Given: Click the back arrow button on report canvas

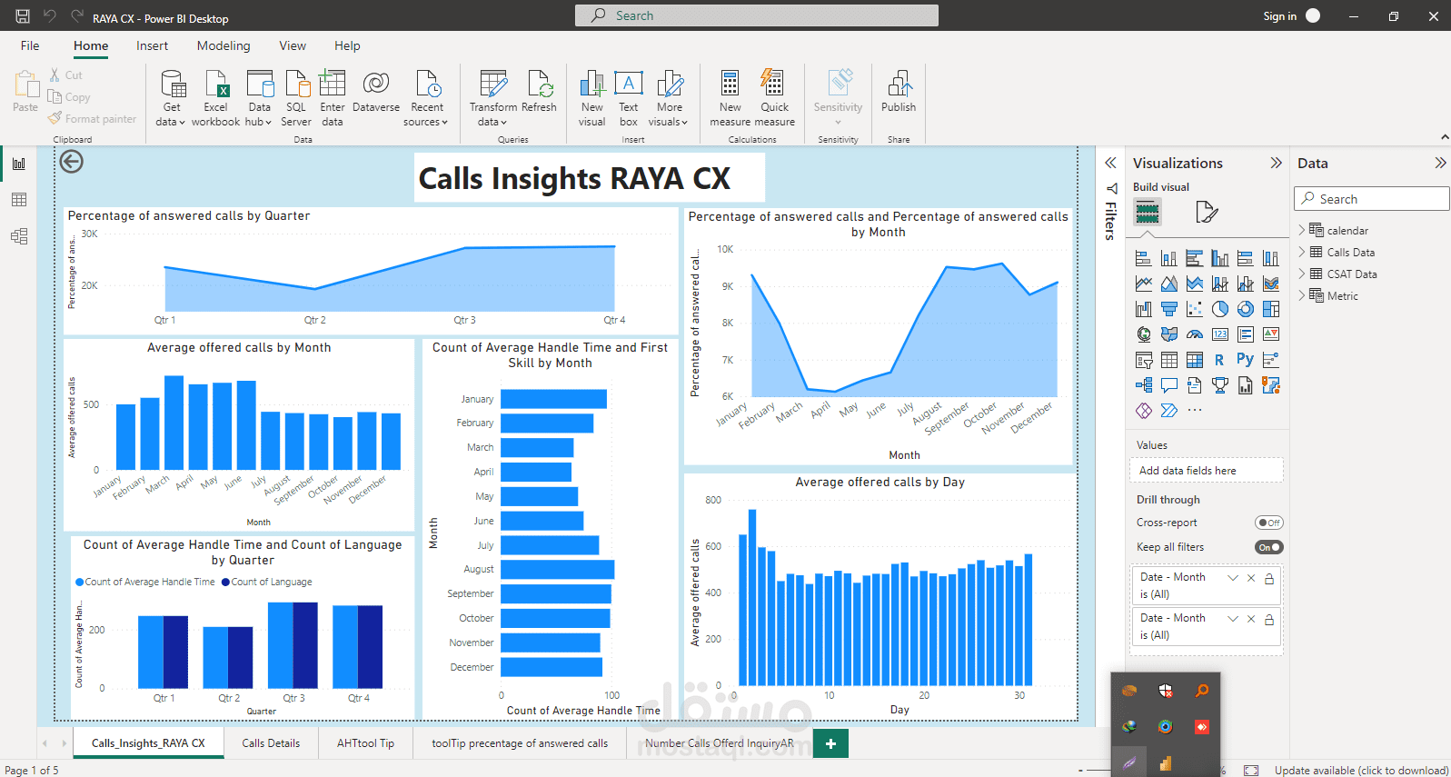Looking at the screenshot, I should (72, 162).
